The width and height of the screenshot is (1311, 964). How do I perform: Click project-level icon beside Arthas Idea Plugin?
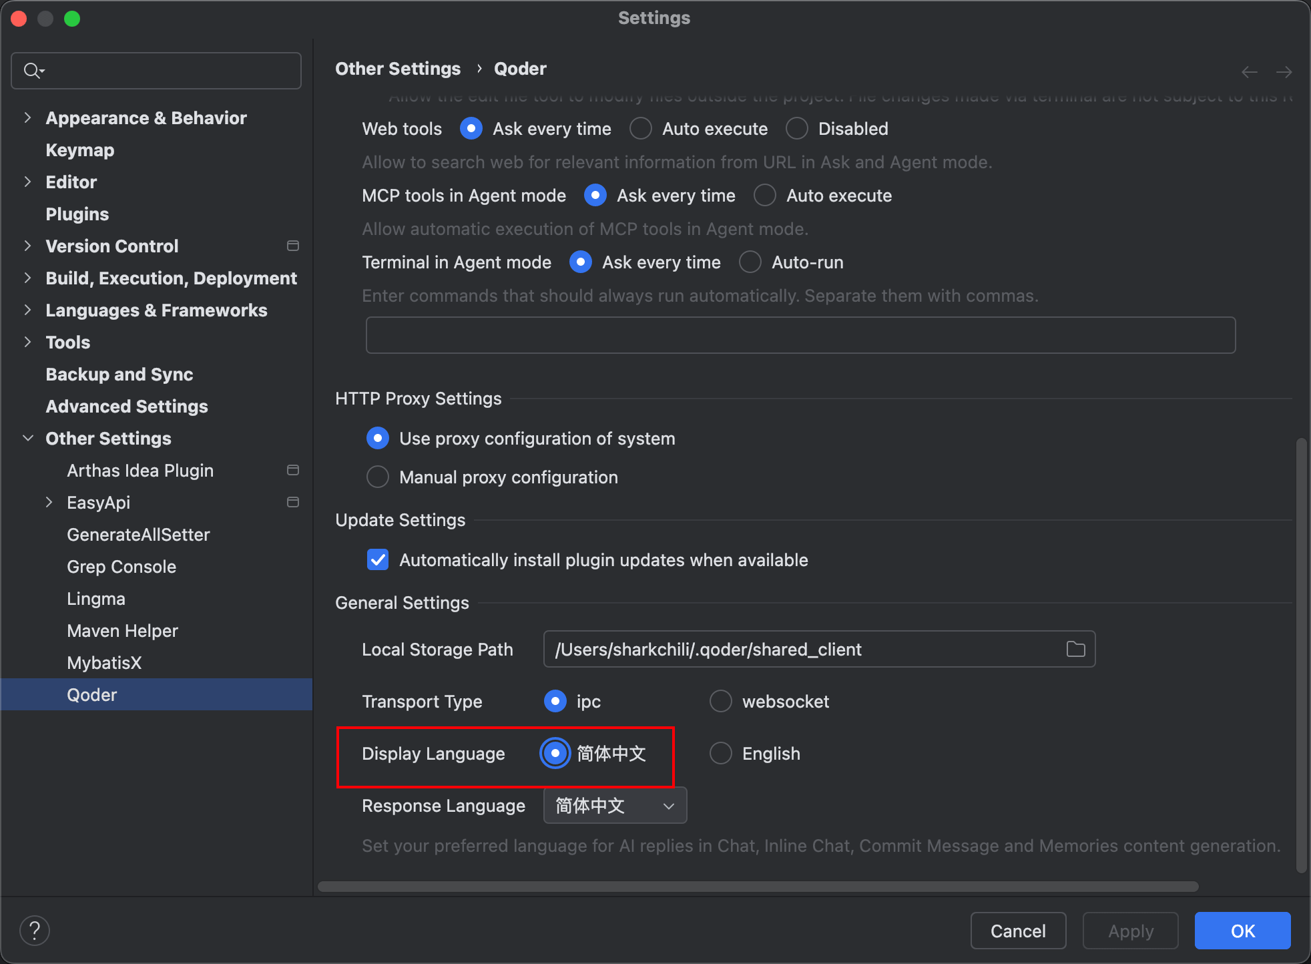point(292,470)
